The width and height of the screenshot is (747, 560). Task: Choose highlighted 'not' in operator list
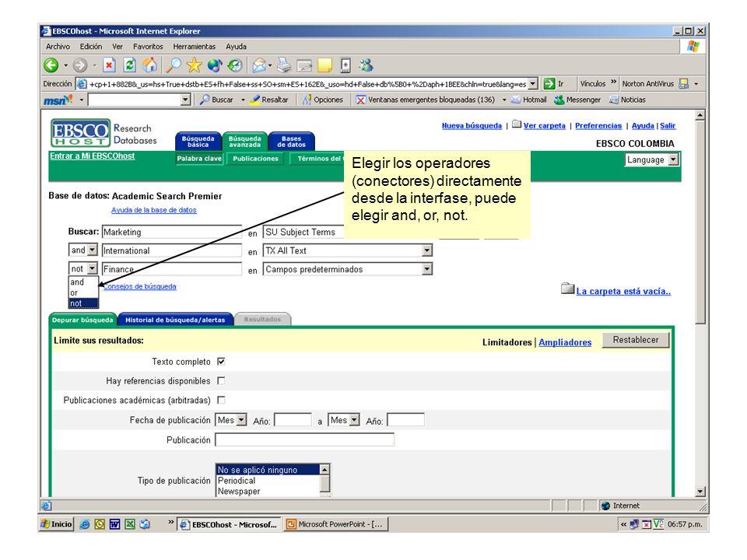(83, 303)
